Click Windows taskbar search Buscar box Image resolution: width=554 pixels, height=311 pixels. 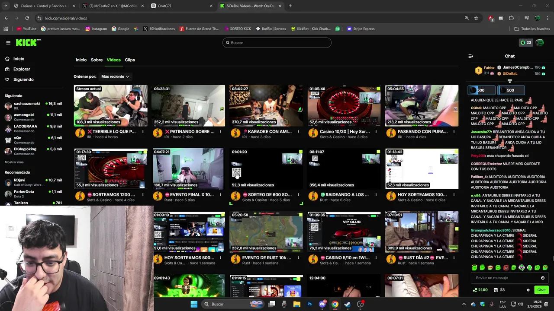pyautogui.click(x=232, y=304)
